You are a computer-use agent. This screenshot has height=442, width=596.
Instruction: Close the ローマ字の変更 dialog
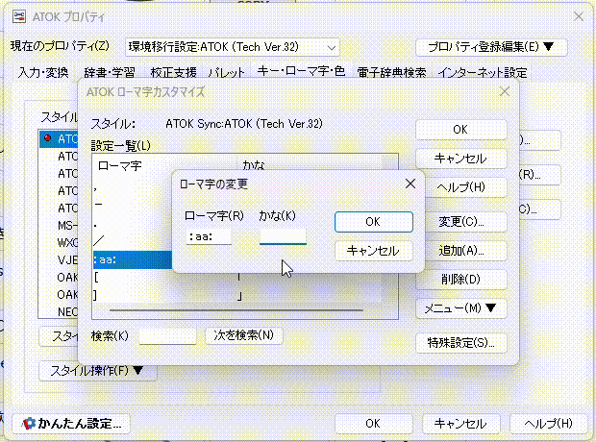410,184
